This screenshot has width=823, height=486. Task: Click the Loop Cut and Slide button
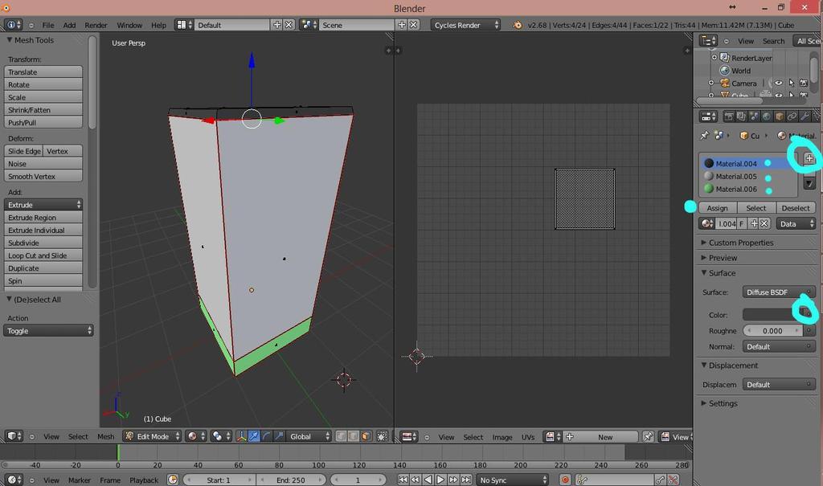point(43,255)
